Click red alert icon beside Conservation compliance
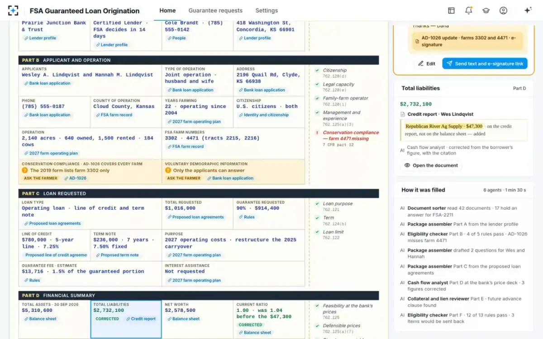The image size is (543, 339). pyautogui.click(x=318, y=133)
